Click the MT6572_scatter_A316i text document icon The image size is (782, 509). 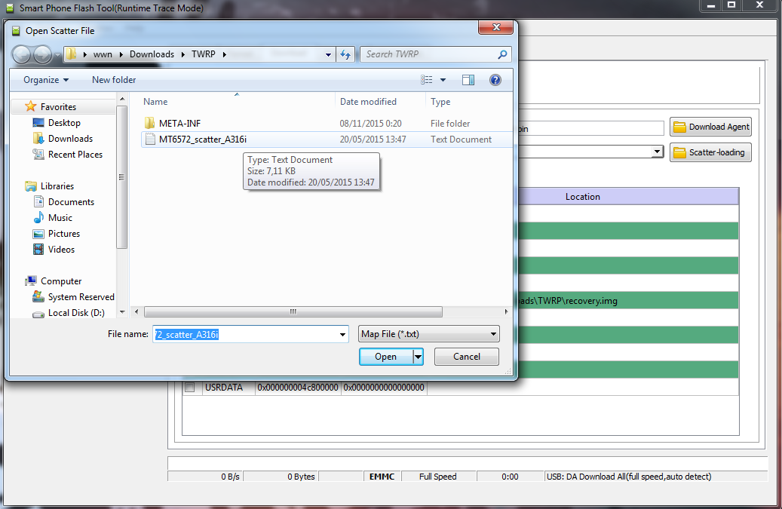click(x=149, y=139)
